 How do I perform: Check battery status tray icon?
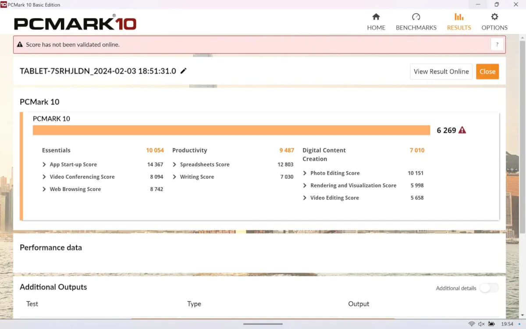[x=492, y=324]
